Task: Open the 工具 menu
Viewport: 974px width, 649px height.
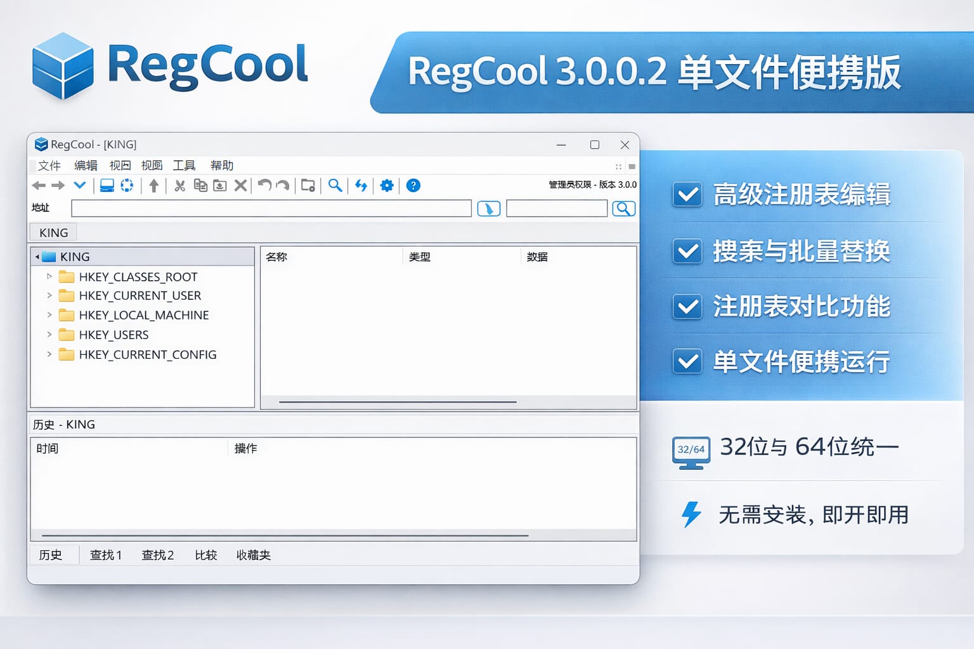Action: [x=184, y=165]
